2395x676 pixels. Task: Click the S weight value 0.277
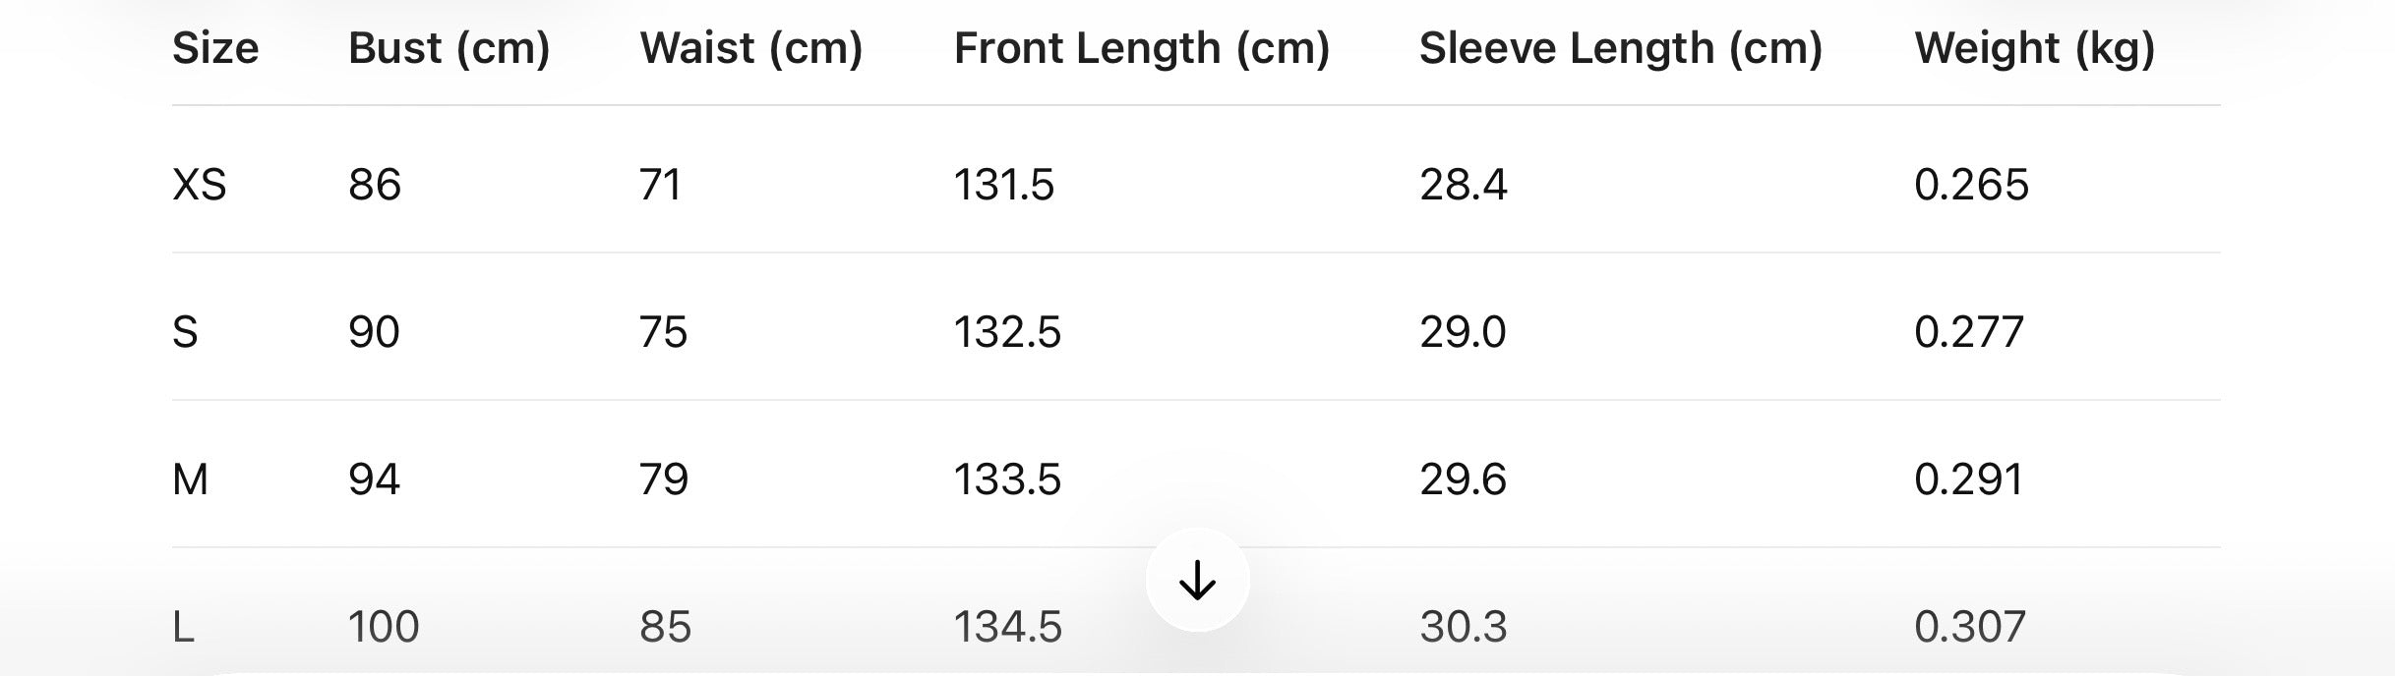(x=1969, y=332)
